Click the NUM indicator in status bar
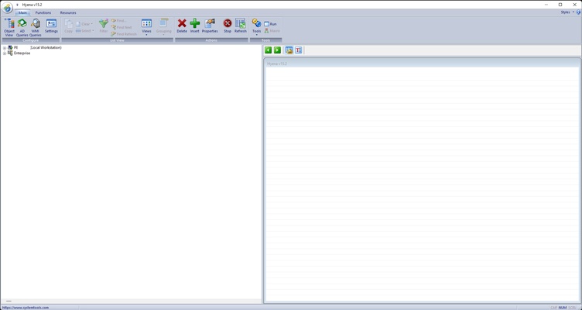 pos(563,308)
